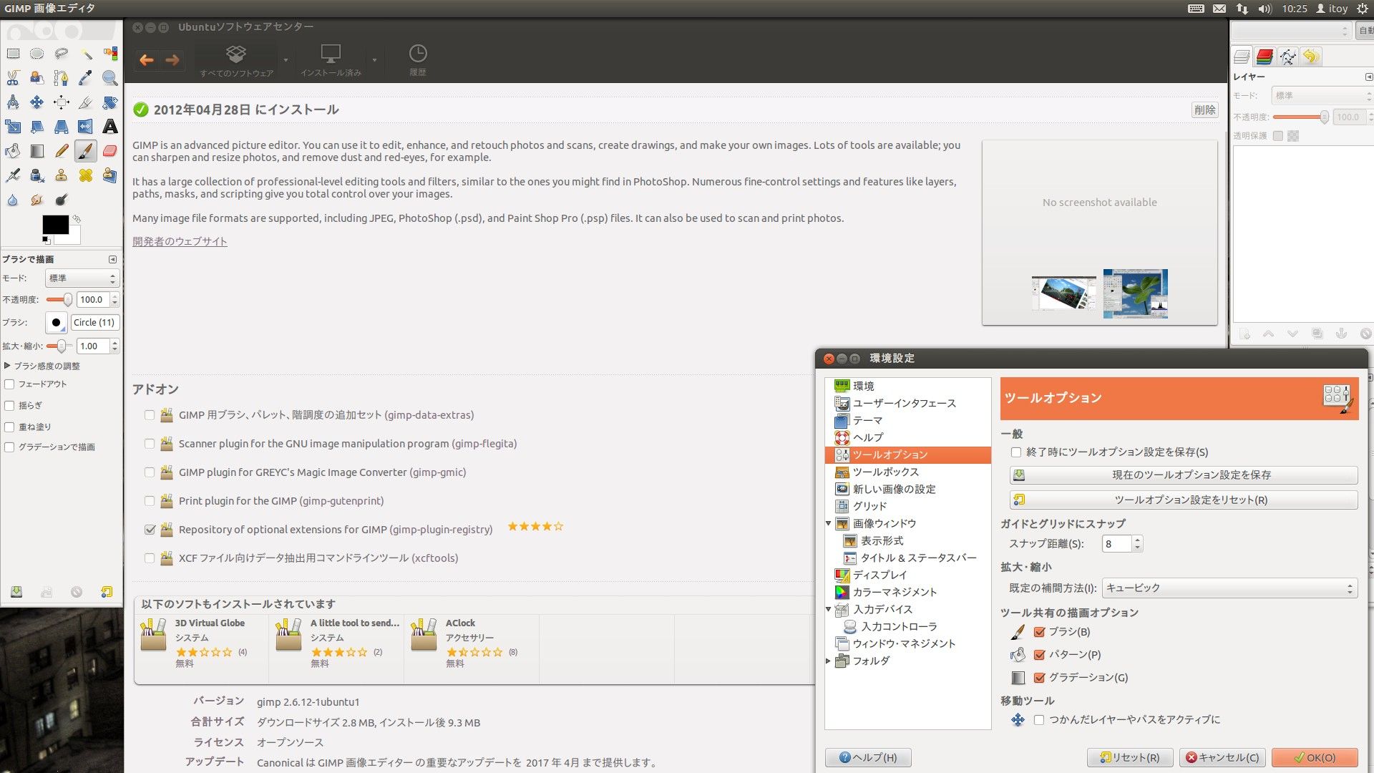1374x773 pixels.
Task: Select the Heal bandage tool
Action: 86,175
